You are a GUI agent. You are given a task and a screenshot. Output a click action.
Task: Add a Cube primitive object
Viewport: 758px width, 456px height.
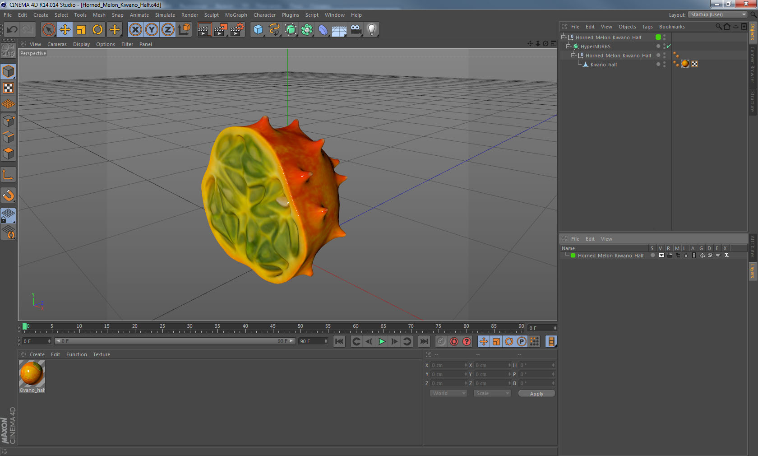[x=258, y=30]
